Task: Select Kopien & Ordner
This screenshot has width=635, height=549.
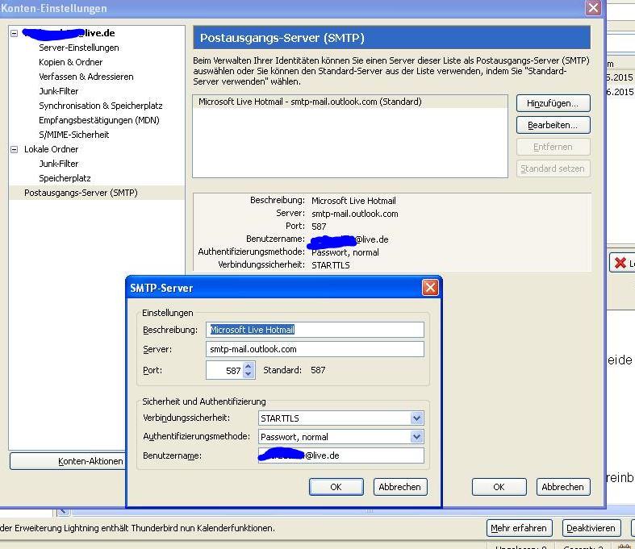Action: pos(70,62)
